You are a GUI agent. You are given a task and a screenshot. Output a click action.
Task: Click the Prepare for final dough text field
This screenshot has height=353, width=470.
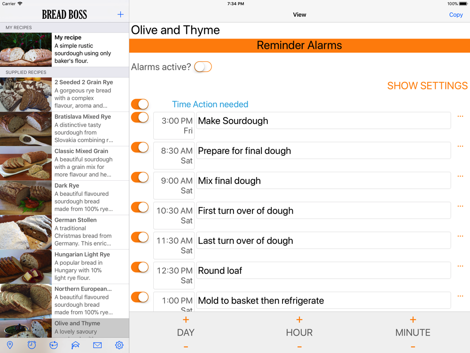323,151
